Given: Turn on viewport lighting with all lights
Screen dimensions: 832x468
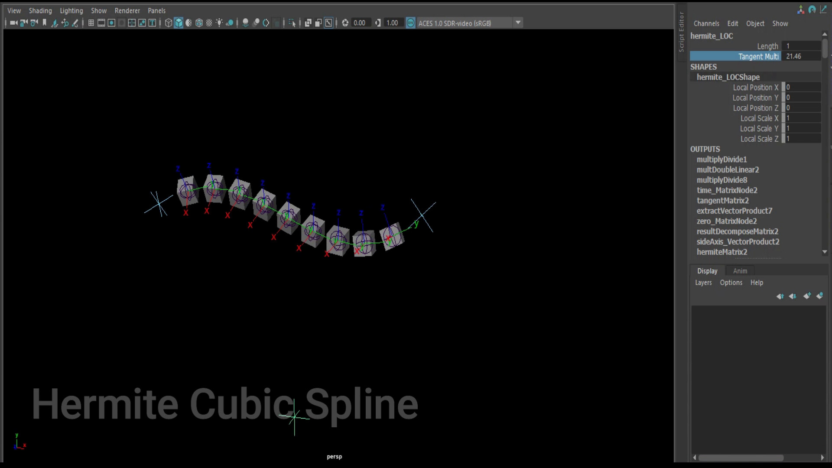Looking at the screenshot, I should pos(220,23).
